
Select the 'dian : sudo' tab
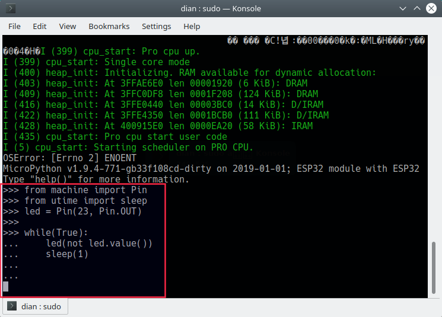click(x=37, y=306)
